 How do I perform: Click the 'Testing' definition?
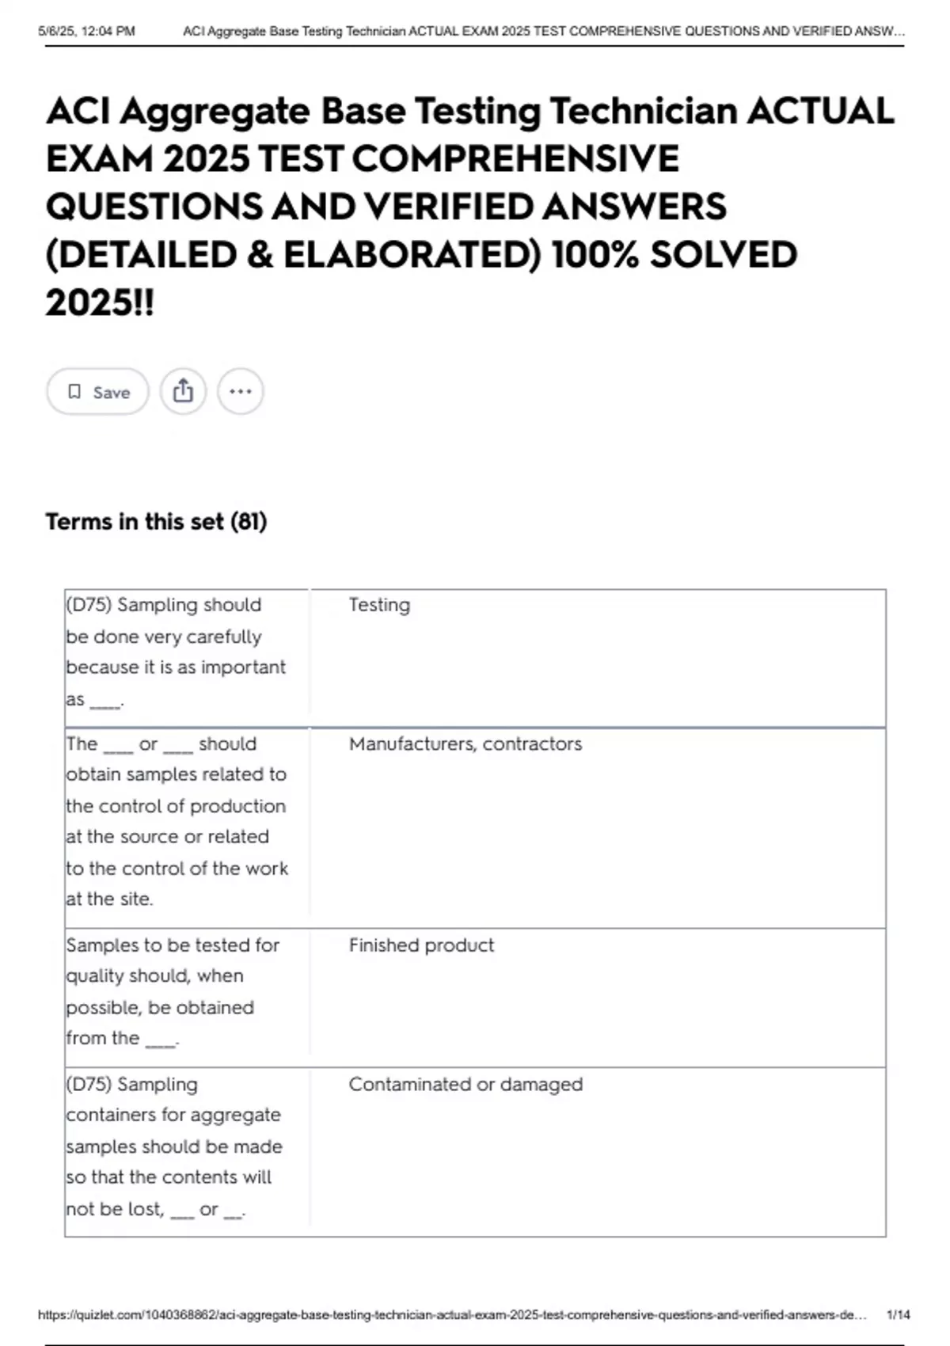(x=379, y=605)
